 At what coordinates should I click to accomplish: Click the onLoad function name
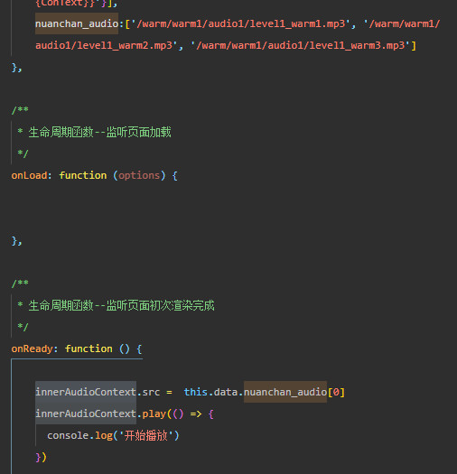(x=29, y=175)
